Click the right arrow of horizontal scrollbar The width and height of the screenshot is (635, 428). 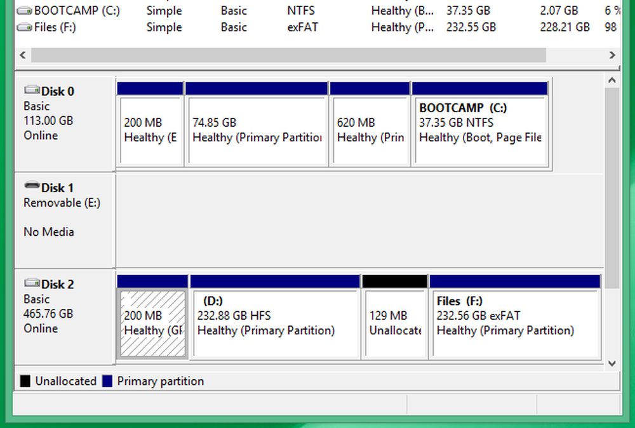tap(612, 55)
